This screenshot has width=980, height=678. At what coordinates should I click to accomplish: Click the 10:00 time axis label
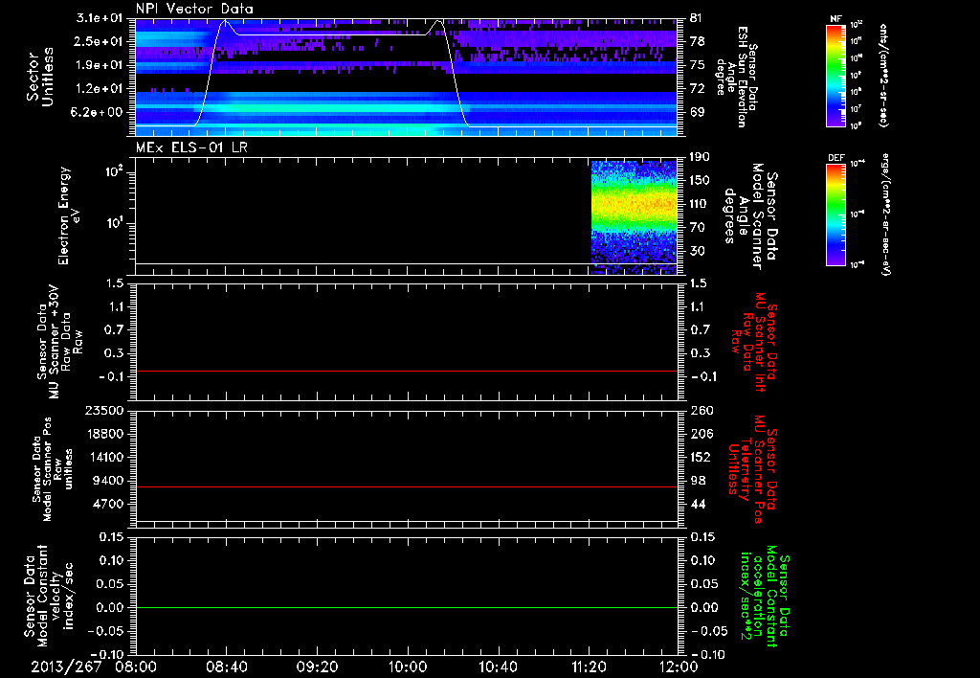408,667
